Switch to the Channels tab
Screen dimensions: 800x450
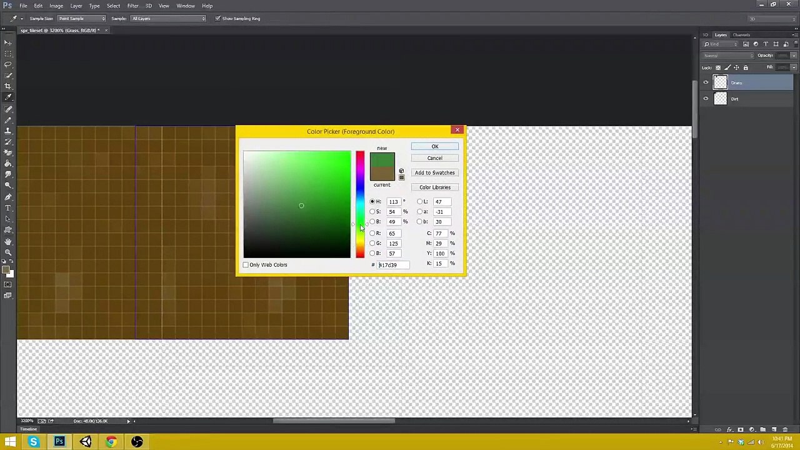click(x=741, y=35)
